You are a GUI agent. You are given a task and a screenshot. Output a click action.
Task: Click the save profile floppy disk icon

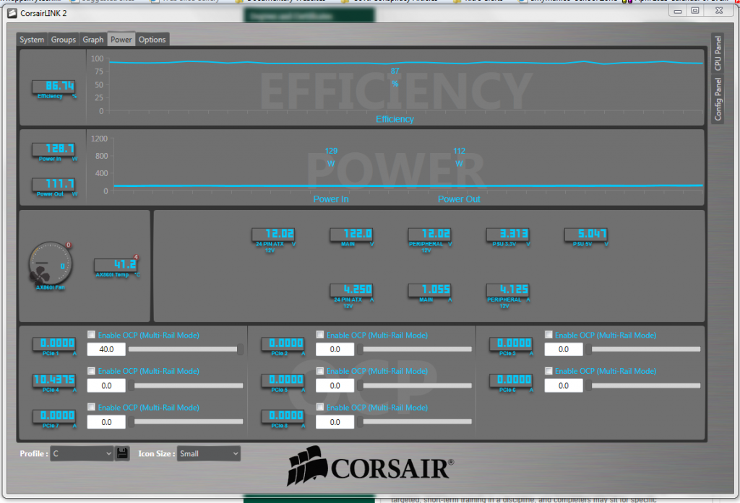(122, 453)
